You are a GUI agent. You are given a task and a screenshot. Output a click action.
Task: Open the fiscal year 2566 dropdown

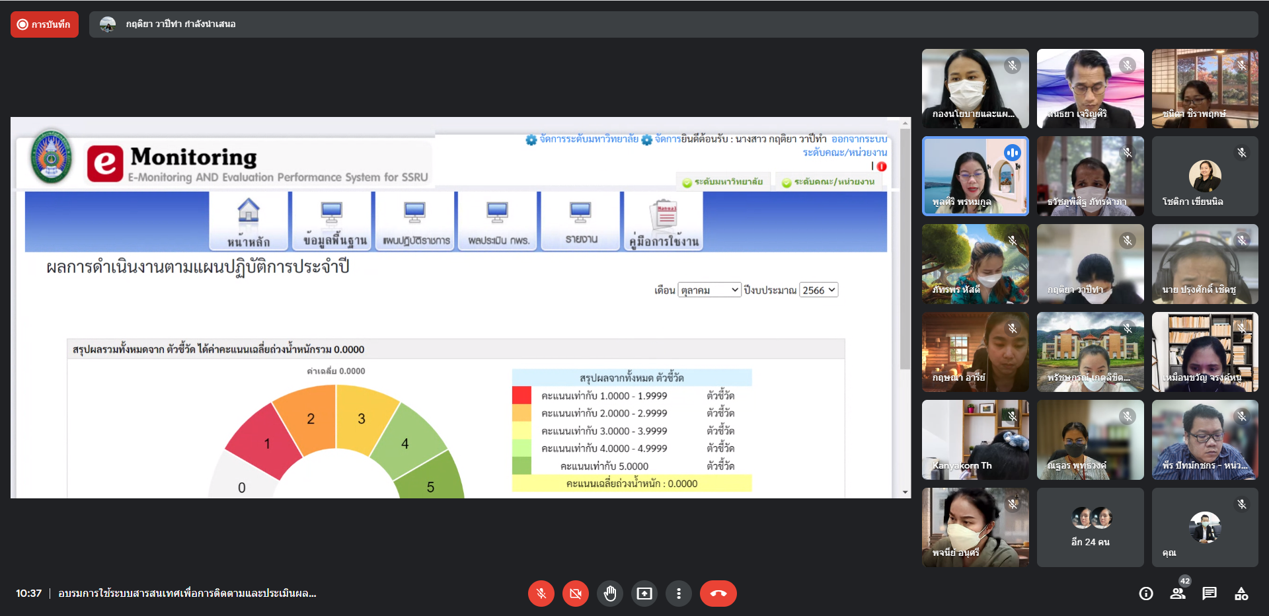tap(818, 290)
